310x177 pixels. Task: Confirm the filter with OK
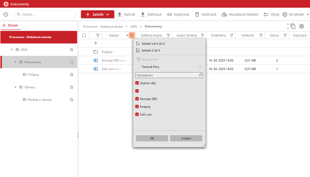152,138
